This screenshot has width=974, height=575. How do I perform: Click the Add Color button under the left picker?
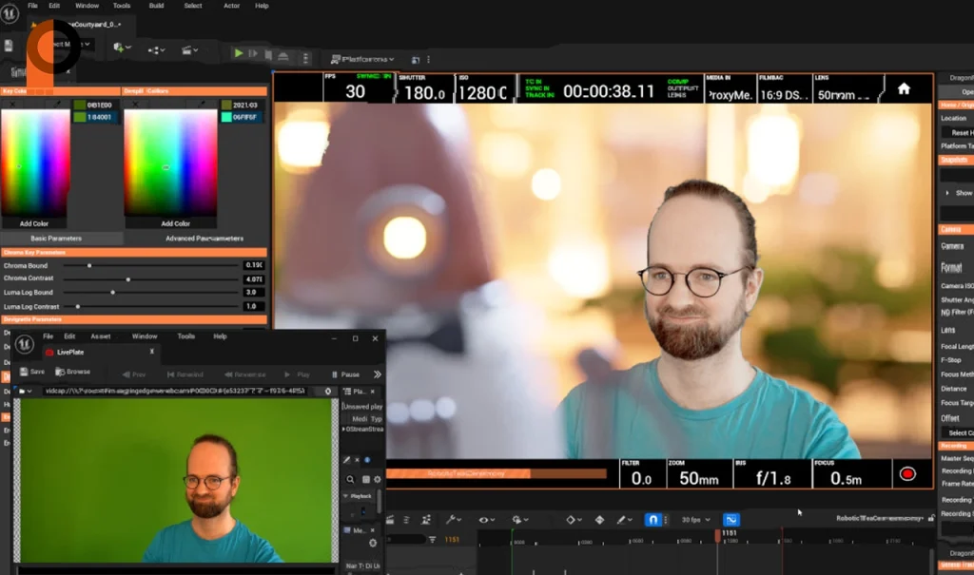35,222
